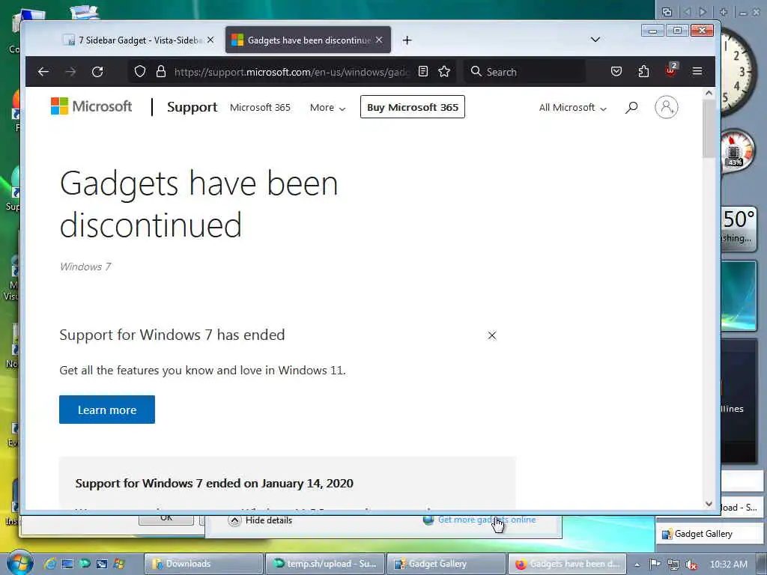Go back to the previous page
The image size is (767, 575).
click(43, 72)
